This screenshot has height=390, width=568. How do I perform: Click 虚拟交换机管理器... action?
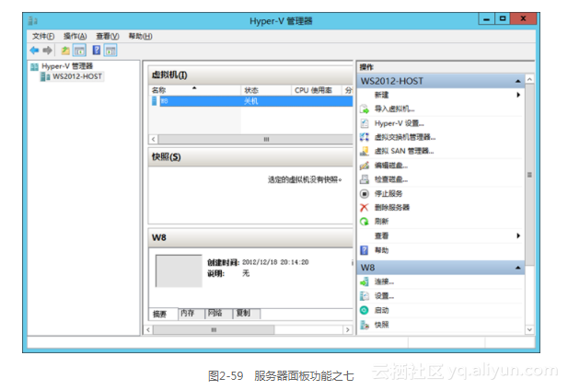coord(405,137)
